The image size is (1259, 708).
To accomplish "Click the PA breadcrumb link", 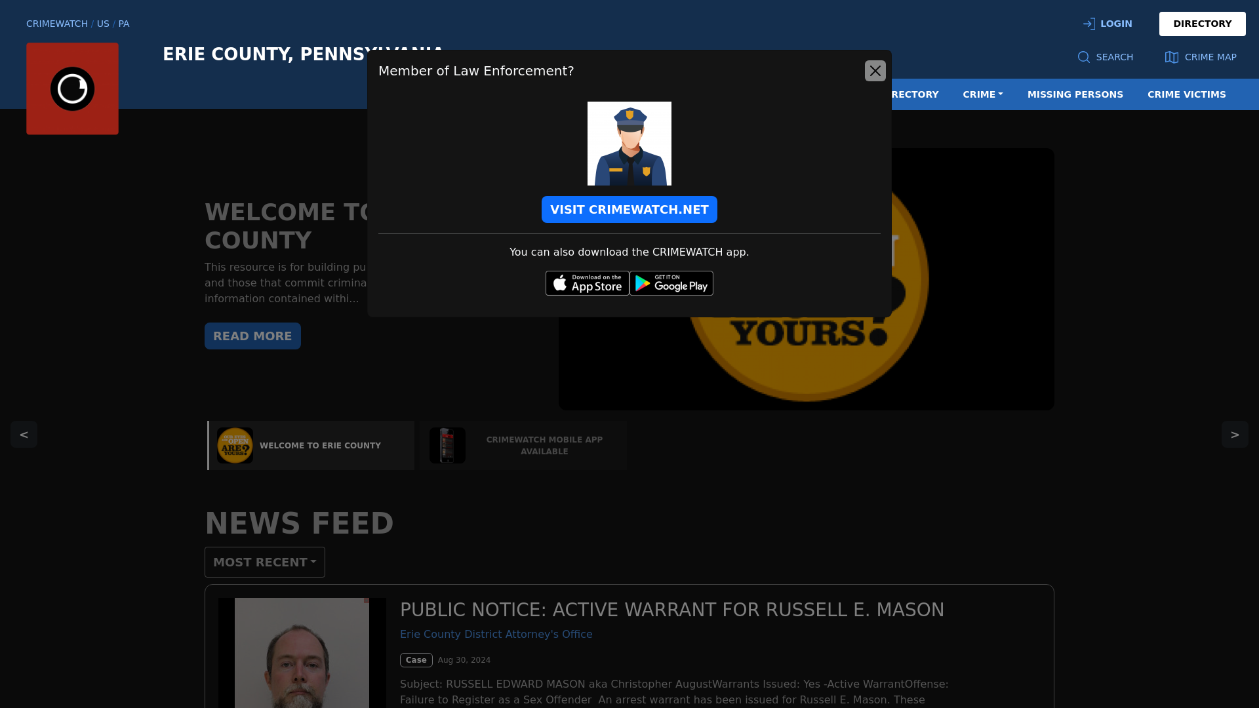I will (x=124, y=24).
